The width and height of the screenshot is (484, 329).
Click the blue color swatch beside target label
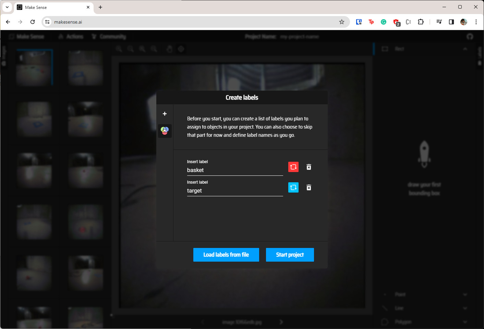tap(293, 187)
